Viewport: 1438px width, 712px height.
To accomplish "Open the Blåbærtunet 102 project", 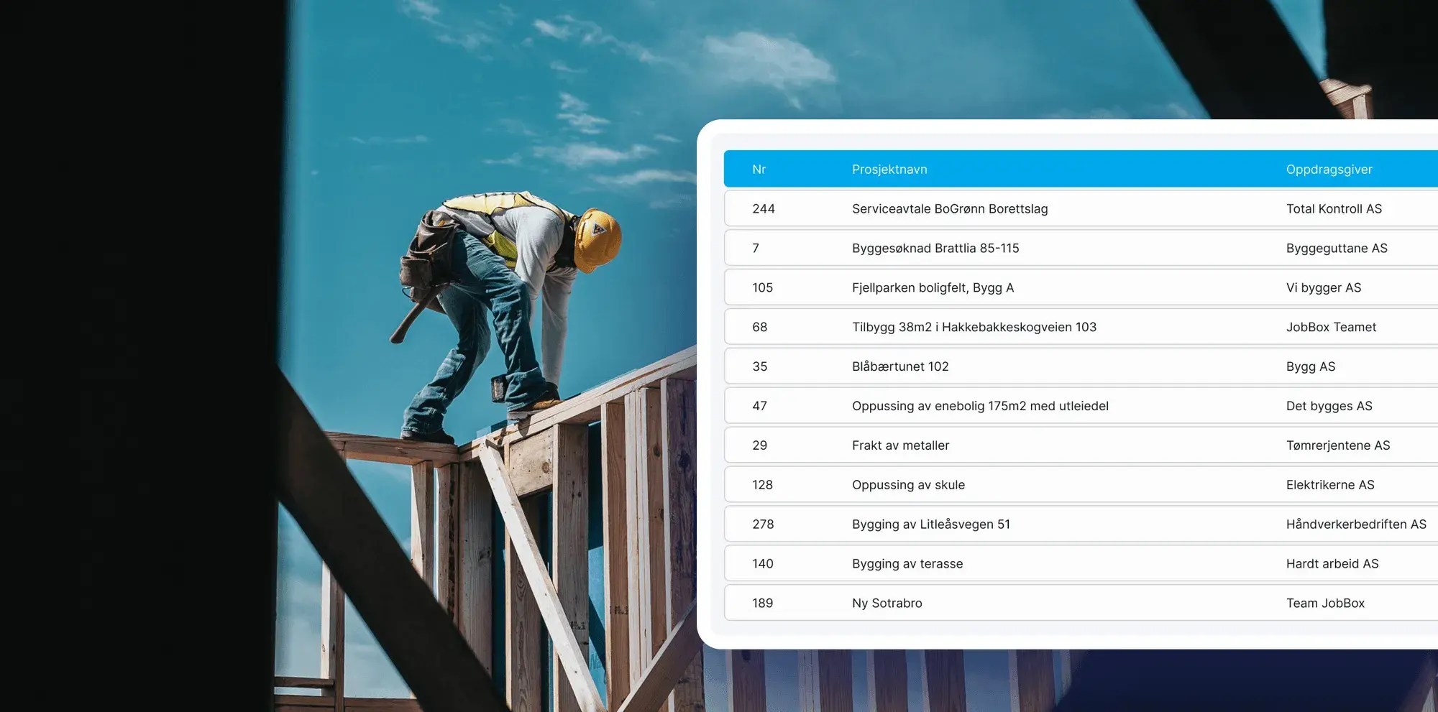I will 900,366.
